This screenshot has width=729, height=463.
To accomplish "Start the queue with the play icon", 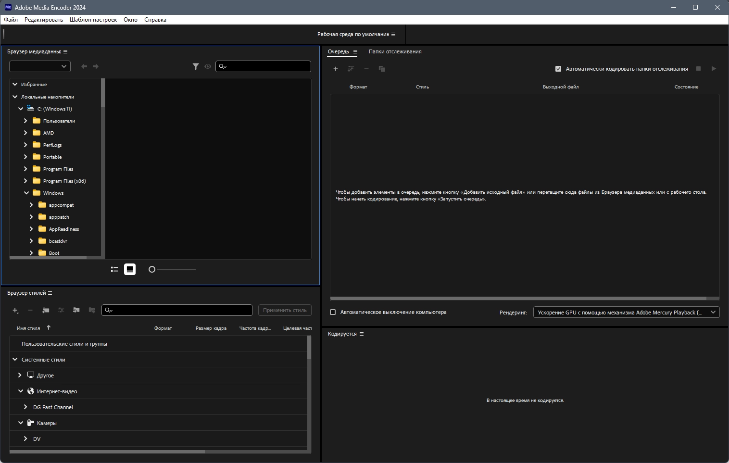I will (x=714, y=69).
